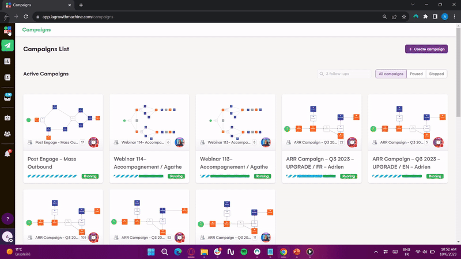The width and height of the screenshot is (461, 259).
Task: Click Running badge on Webinar 114 card
Action: [x=176, y=176]
